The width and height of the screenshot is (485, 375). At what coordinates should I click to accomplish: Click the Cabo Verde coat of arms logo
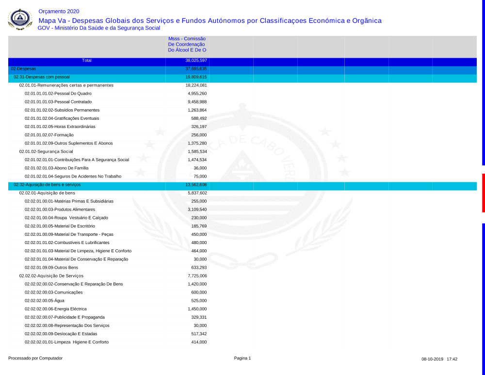tap(19, 19)
